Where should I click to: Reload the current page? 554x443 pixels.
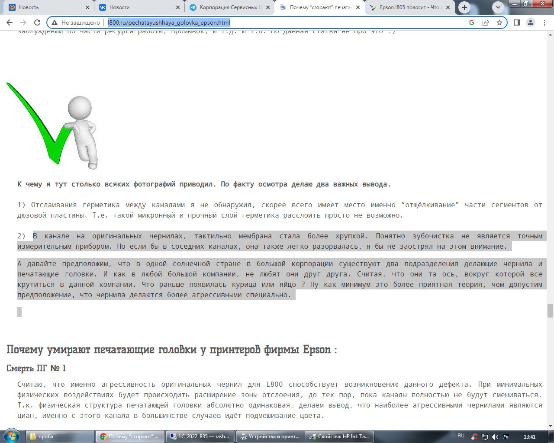pos(37,22)
